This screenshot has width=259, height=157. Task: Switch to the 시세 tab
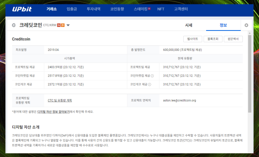tap(189, 25)
